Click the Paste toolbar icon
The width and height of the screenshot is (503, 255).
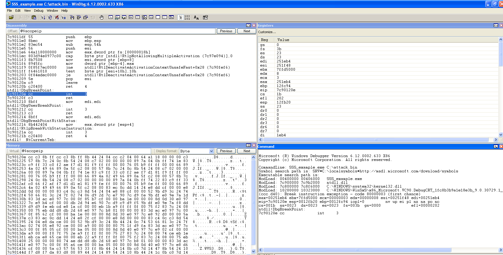(34, 18)
